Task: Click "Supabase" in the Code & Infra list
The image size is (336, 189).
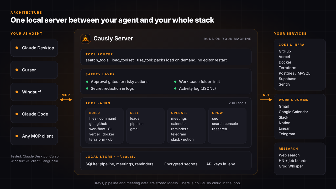Action: pos(287,79)
